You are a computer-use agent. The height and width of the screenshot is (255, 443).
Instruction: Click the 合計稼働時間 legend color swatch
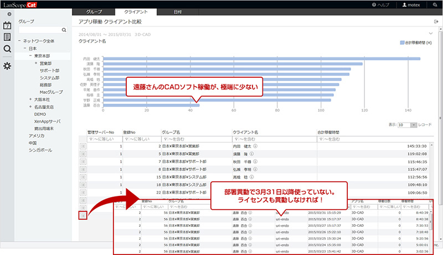click(402, 43)
